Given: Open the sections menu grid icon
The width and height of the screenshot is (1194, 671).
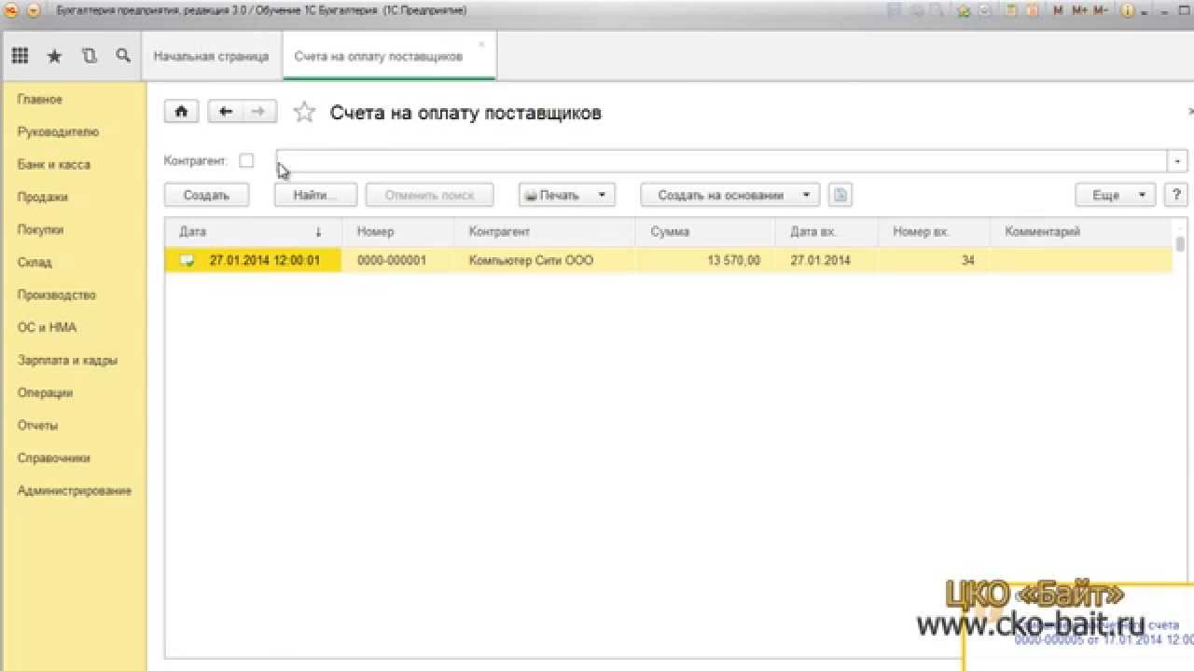Looking at the screenshot, I should 20,56.
